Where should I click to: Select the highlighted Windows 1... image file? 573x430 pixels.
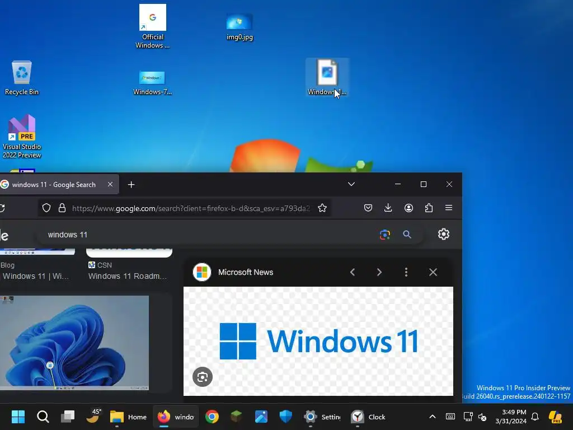327,77
